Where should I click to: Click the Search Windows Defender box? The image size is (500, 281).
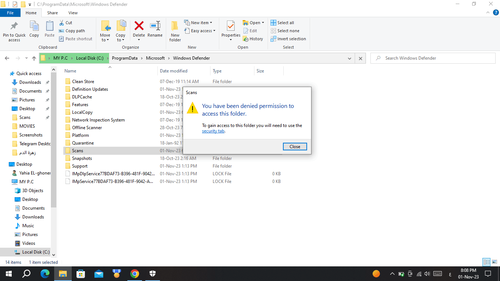[x=434, y=58]
